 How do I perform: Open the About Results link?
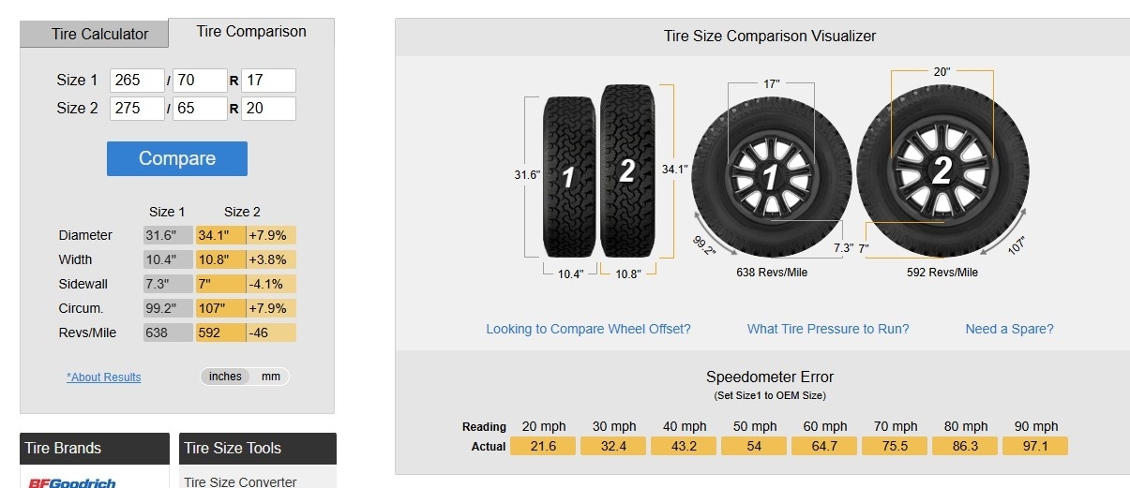pos(104,377)
